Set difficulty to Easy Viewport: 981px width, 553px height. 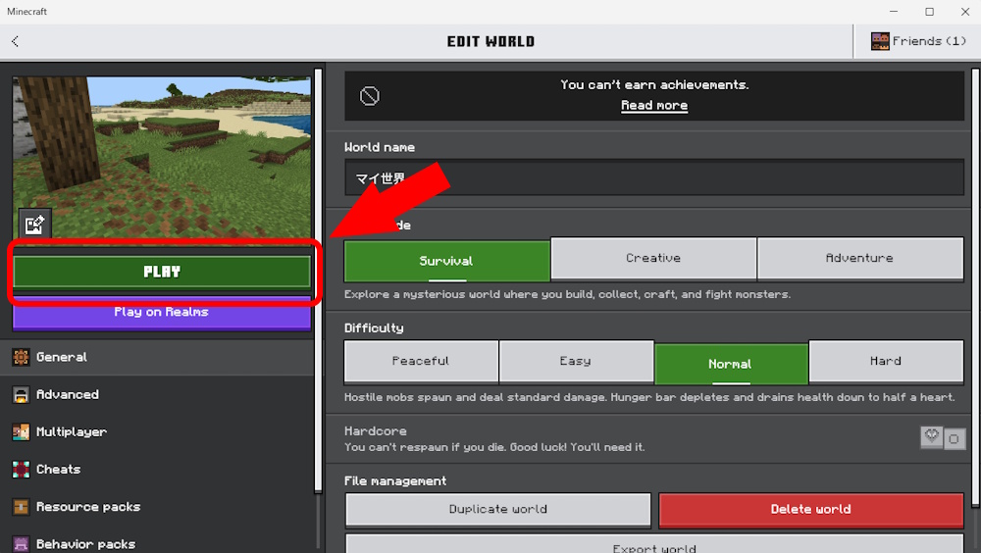tap(576, 361)
